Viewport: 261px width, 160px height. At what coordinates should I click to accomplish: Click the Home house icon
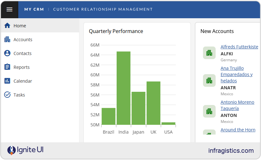(x=7, y=26)
